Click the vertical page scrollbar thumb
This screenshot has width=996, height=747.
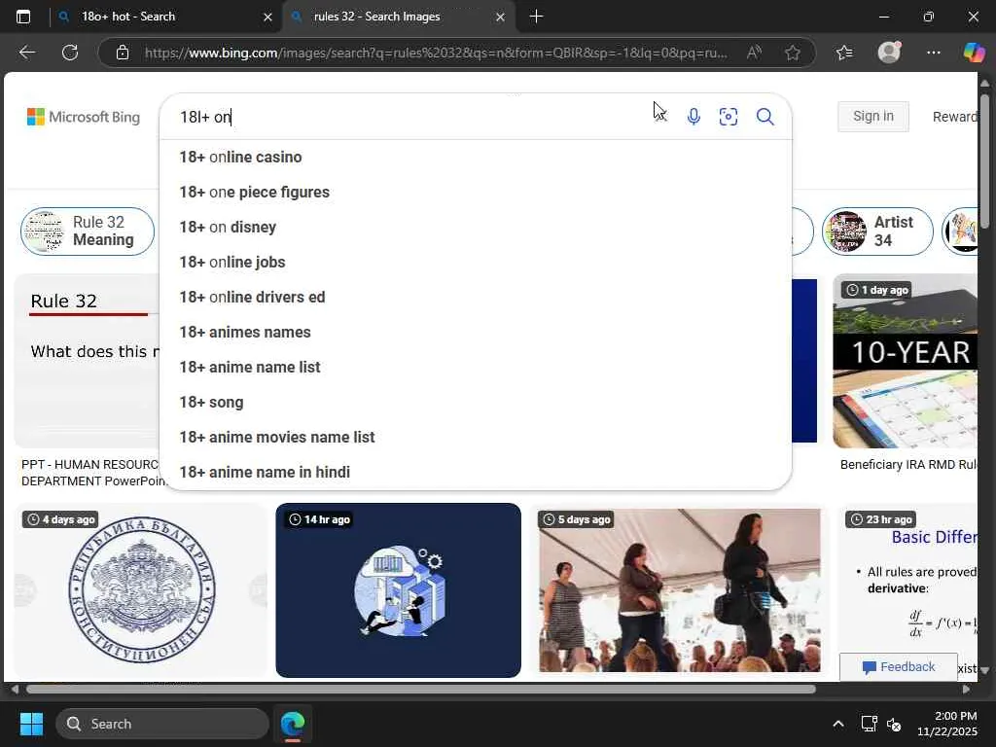click(x=984, y=160)
